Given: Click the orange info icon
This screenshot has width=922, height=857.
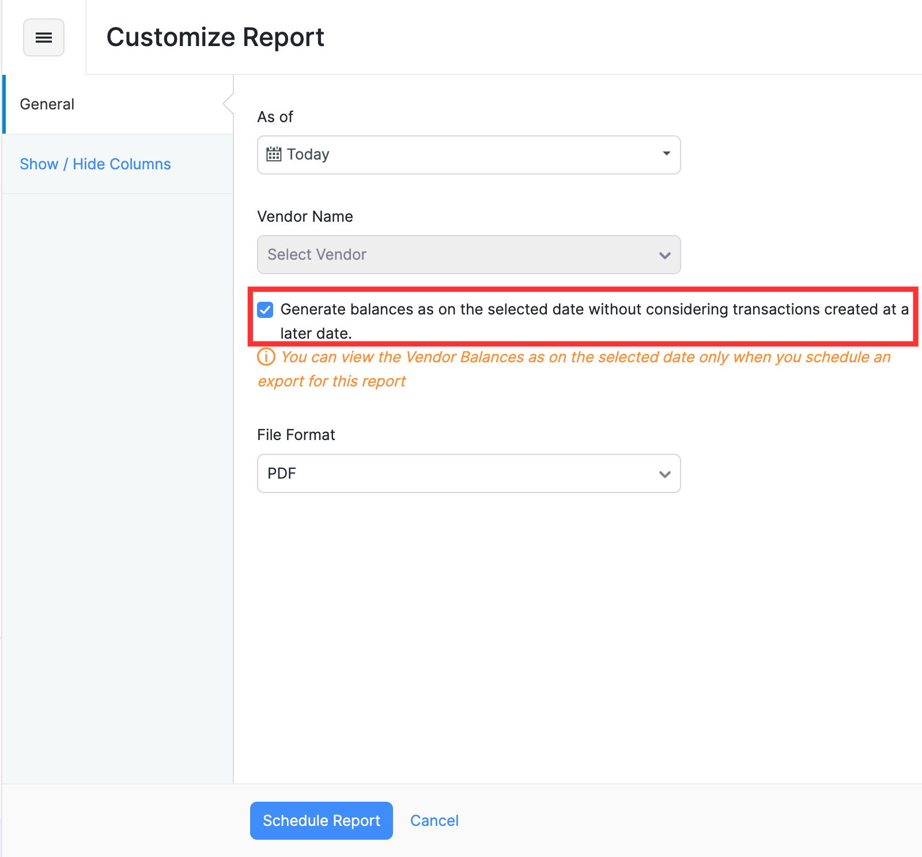Looking at the screenshot, I should (266, 357).
